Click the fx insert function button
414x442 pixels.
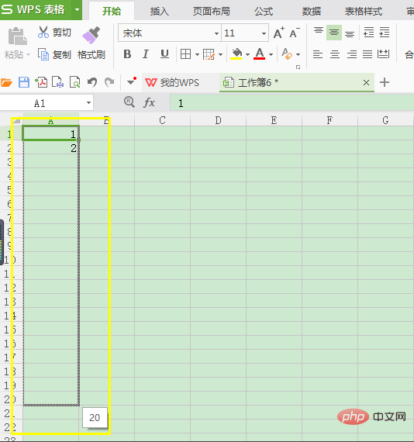149,102
